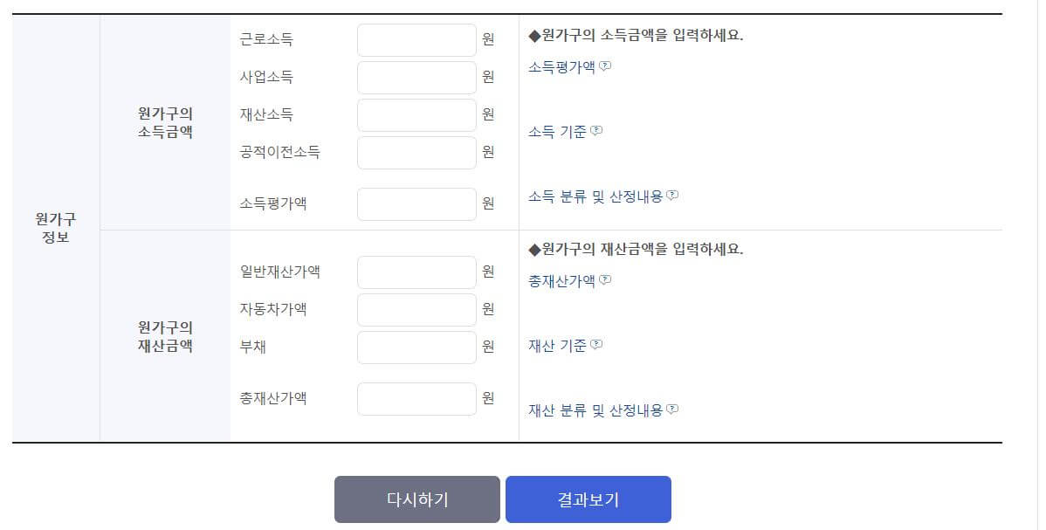Click the 공적이전소득 amount input field
The height and width of the screenshot is (530, 1046).
pyautogui.click(x=416, y=152)
